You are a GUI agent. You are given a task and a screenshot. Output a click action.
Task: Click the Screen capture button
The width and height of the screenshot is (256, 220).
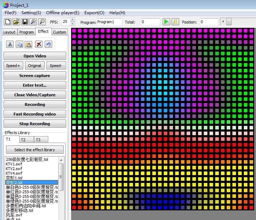pyautogui.click(x=35, y=75)
